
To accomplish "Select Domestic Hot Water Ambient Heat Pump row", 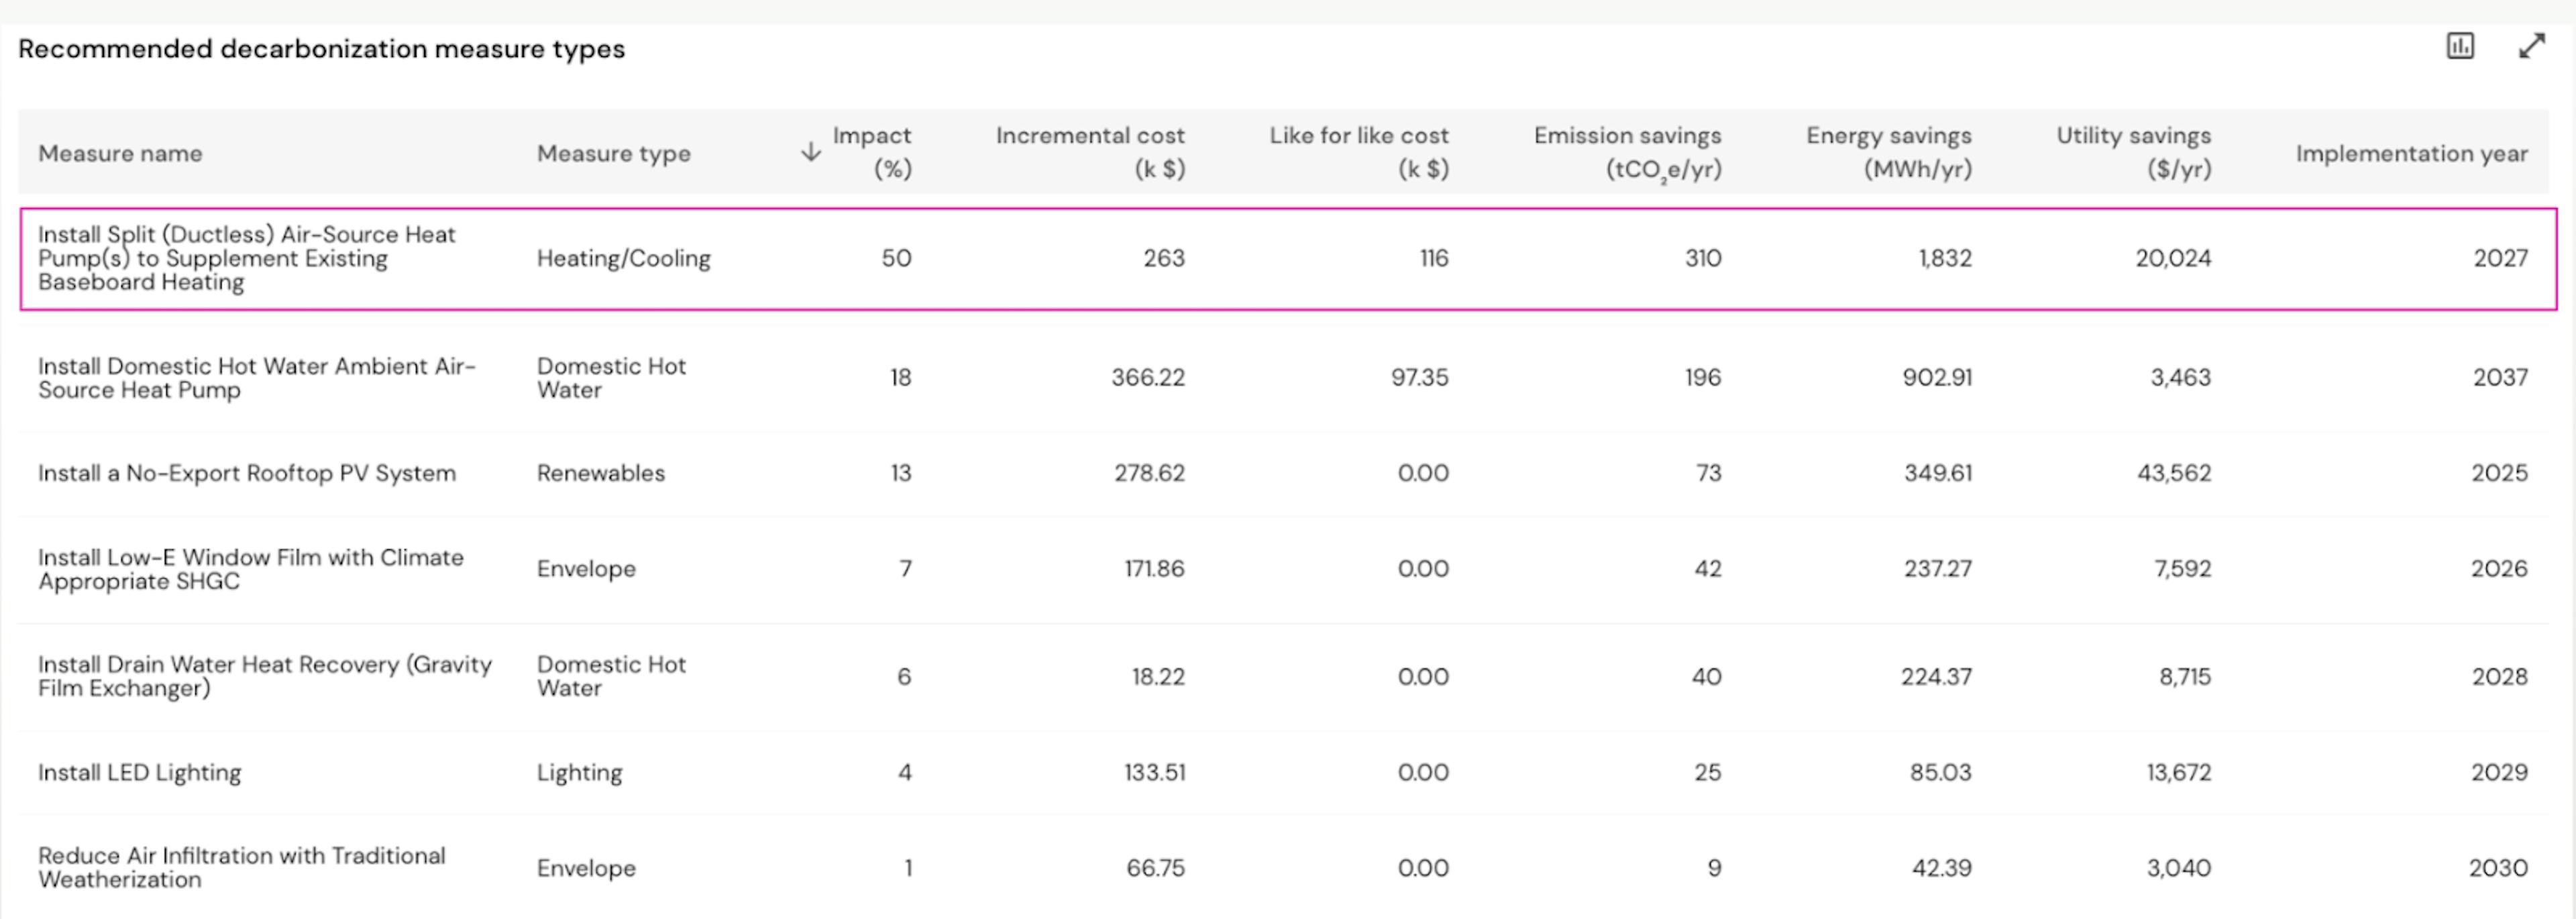I will coord(256,378).
